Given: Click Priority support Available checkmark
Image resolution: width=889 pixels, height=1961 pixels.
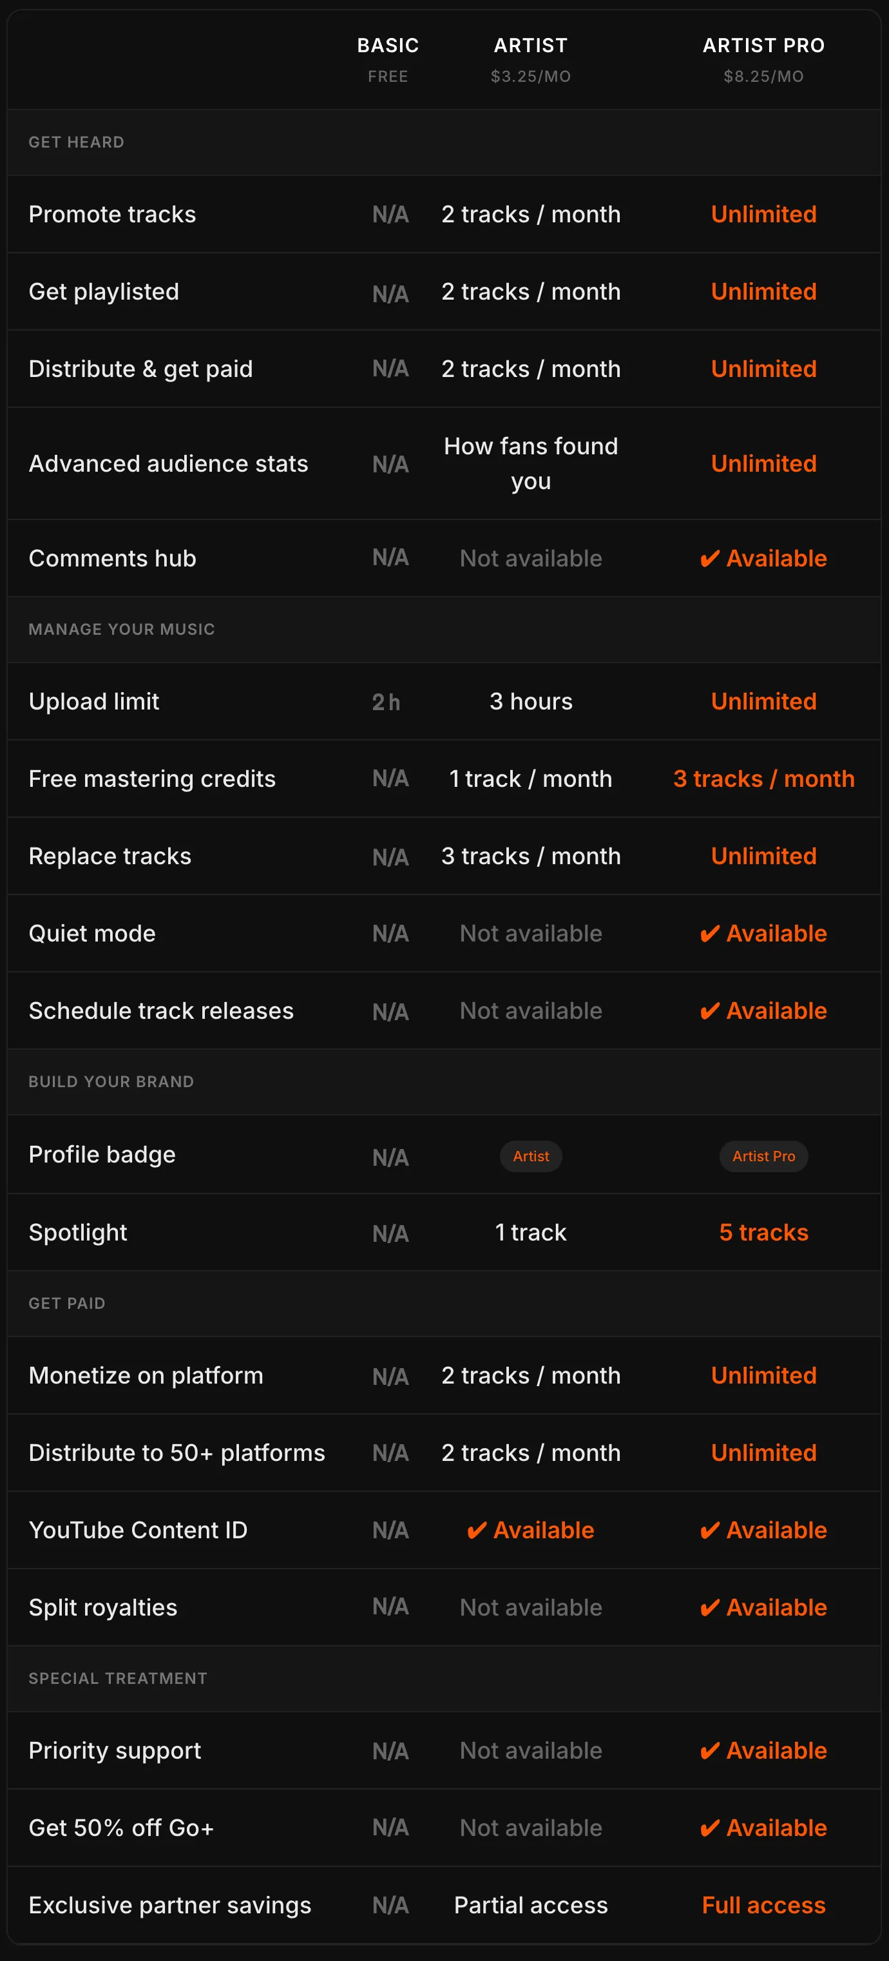Looking at the screenshot, I should pyautogui.click(x=763, y=1750).
